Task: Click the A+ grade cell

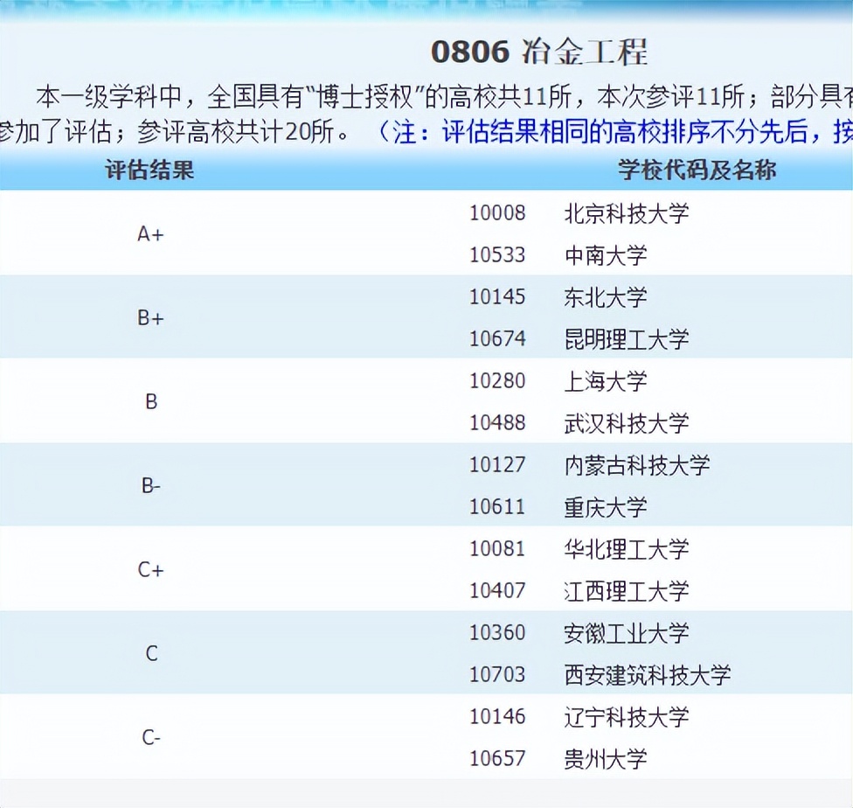Action: click(150, 234)
